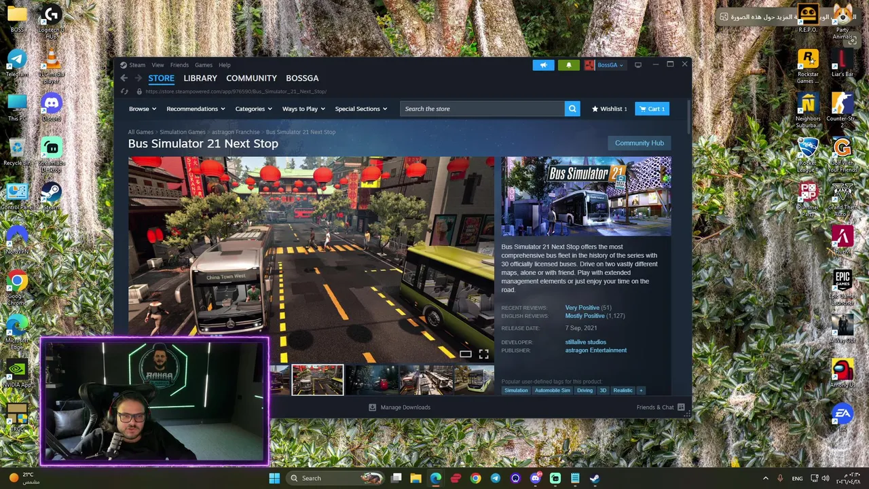The height and width of the screenshot is (489, 869).
Task: Open the astragon Entertainment publisher link
Action: 596,350
